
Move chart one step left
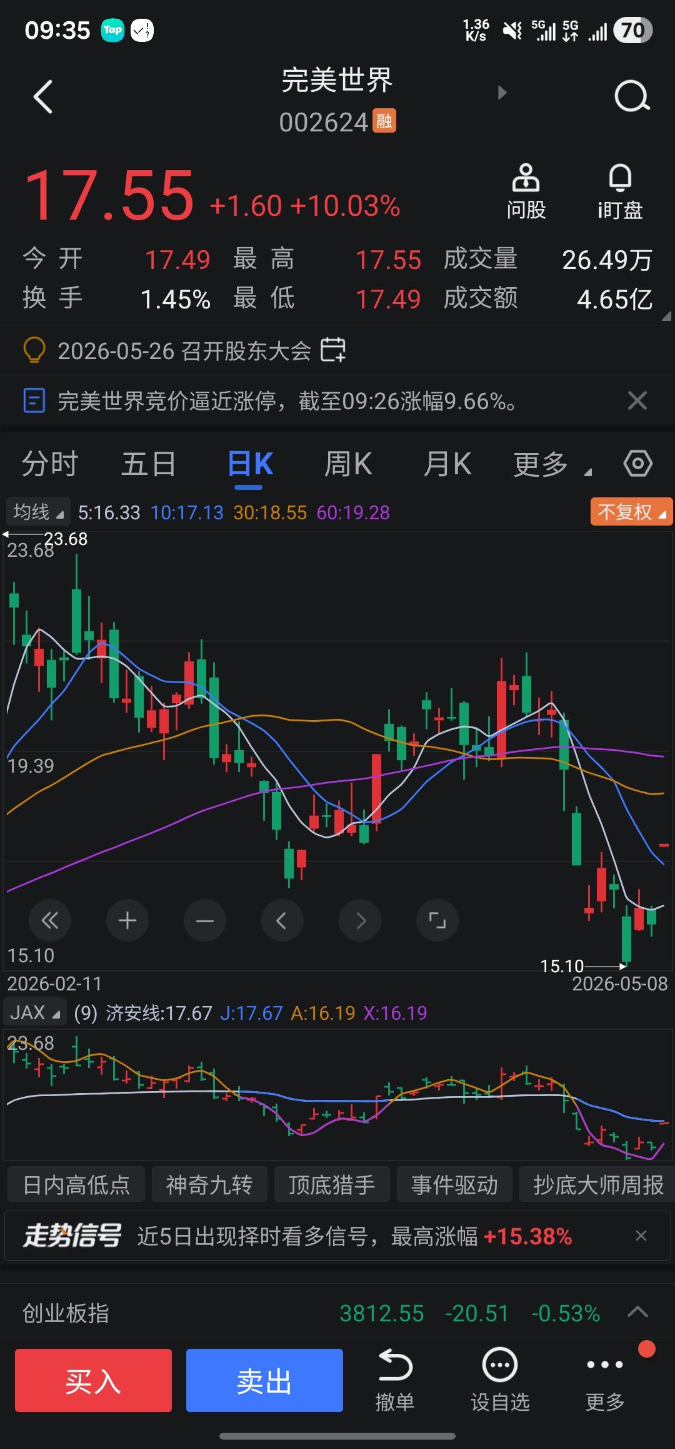click(282, 920)
